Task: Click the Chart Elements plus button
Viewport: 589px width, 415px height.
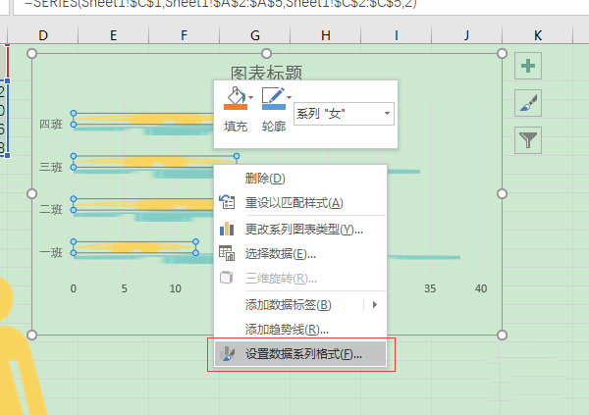Action: click(x=528, y=66)
